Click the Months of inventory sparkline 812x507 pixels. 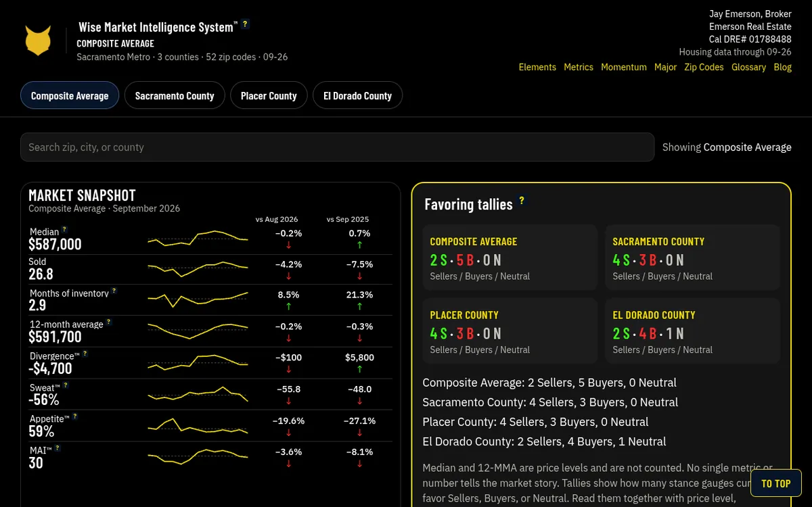coord(198,299)
